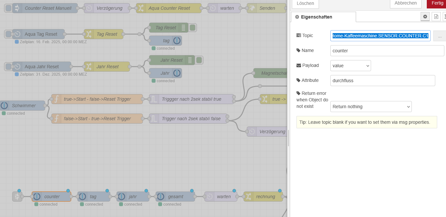This screenshot has width=446, height=217.
Task: Toggle the Tag Reset debug output button
Action: point(193,28)
